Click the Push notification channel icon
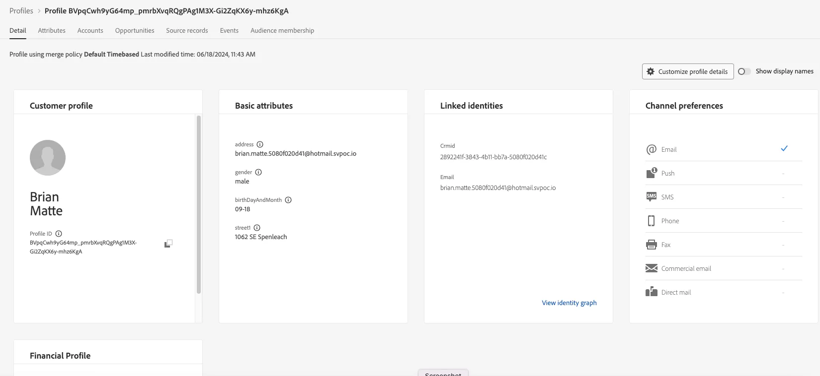 click(651, 173)
